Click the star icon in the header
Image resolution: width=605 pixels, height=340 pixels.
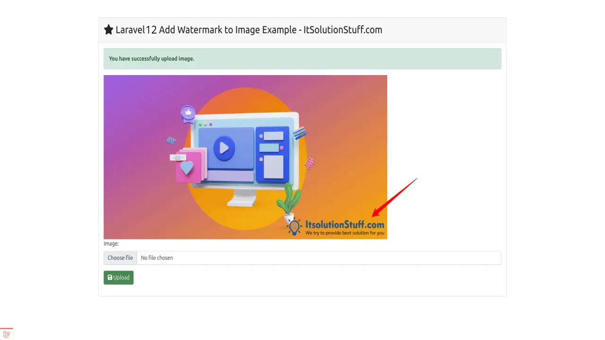pyautogui.click(x=109, y=30)
